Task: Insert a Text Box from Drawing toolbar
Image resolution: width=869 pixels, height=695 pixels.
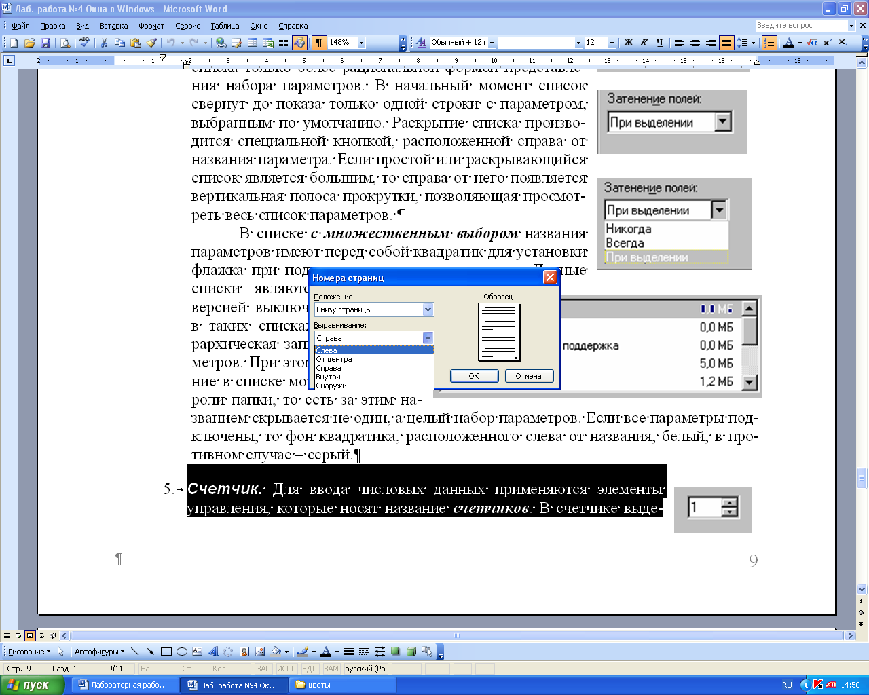Action: point(197,652)
